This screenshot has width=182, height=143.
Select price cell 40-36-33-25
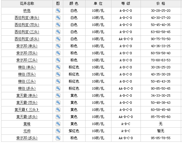(x=161, y=46)
